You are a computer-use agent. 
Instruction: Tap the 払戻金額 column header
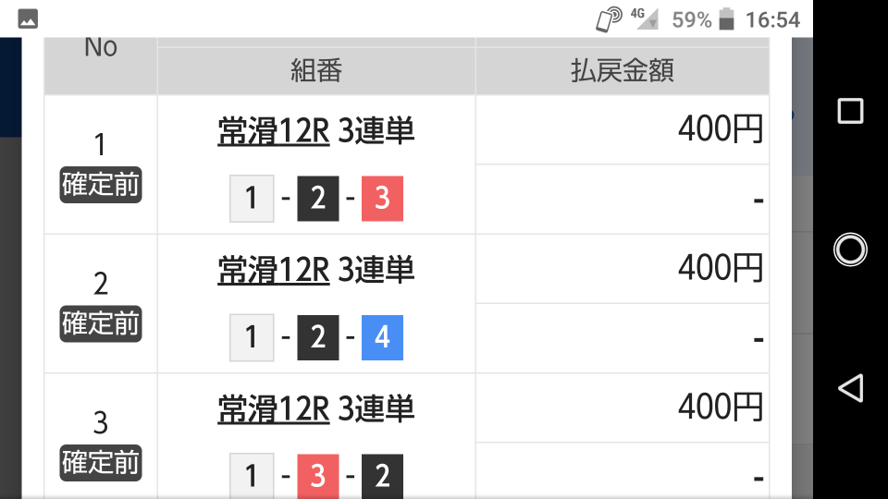623,71
